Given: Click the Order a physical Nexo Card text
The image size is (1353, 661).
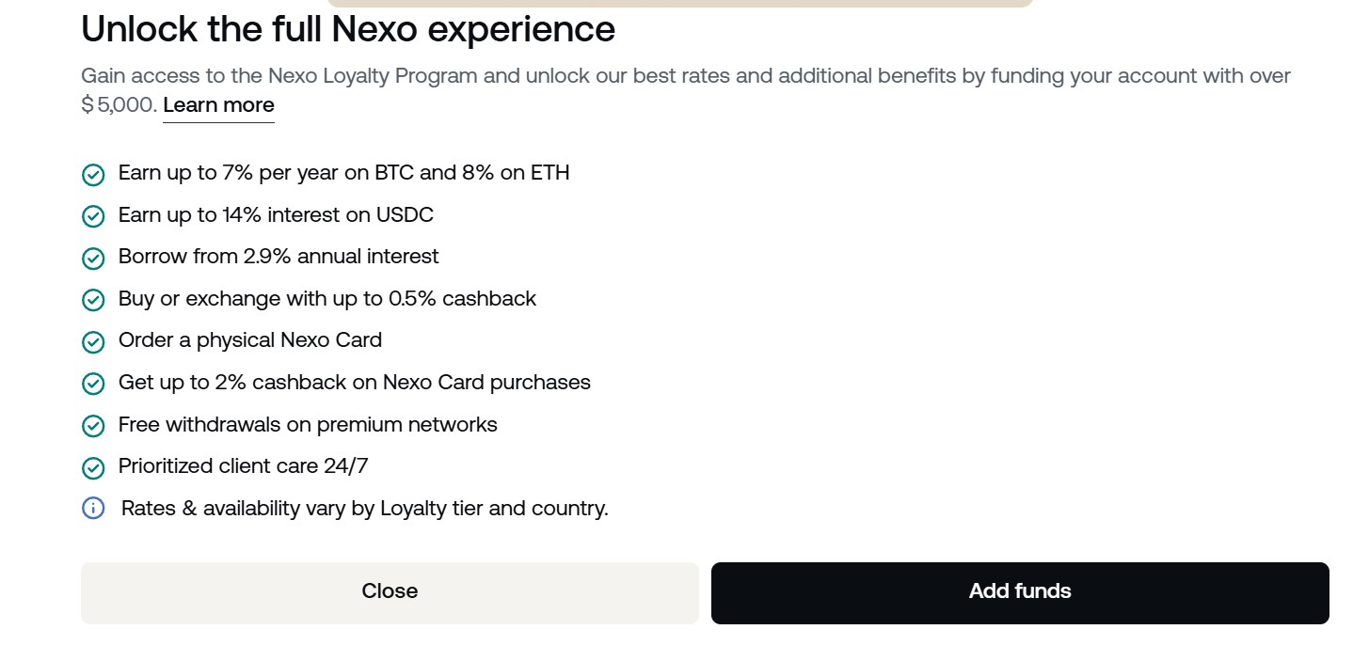Looking at the screenshot, I should [250, 340].
